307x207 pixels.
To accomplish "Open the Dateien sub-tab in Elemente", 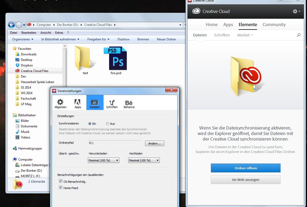I will (200, 35).
